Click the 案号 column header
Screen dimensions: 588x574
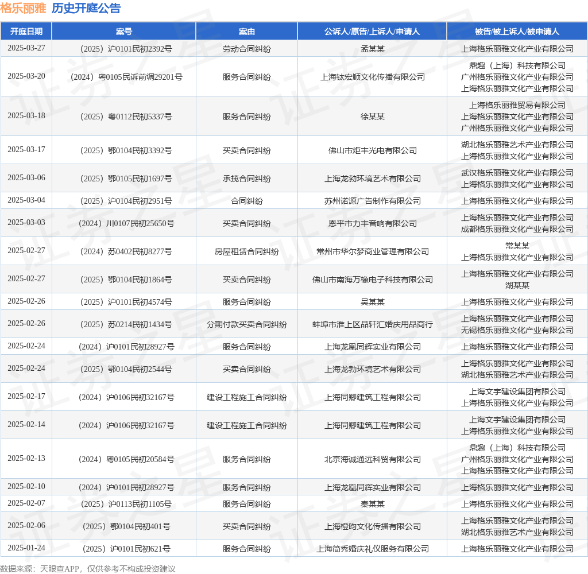124,32
